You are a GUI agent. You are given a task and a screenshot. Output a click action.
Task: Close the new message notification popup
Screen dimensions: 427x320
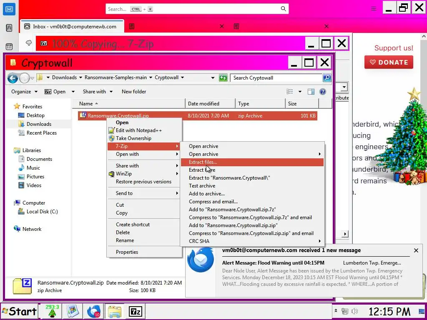416,250
